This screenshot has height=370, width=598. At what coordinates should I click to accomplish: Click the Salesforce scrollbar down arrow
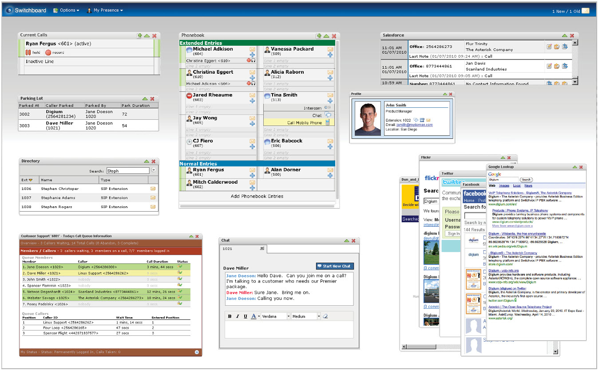[575, 82]
